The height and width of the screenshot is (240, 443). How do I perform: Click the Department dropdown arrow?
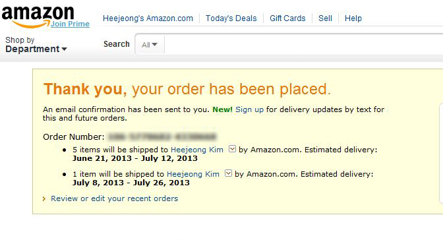tap(64, 49)
